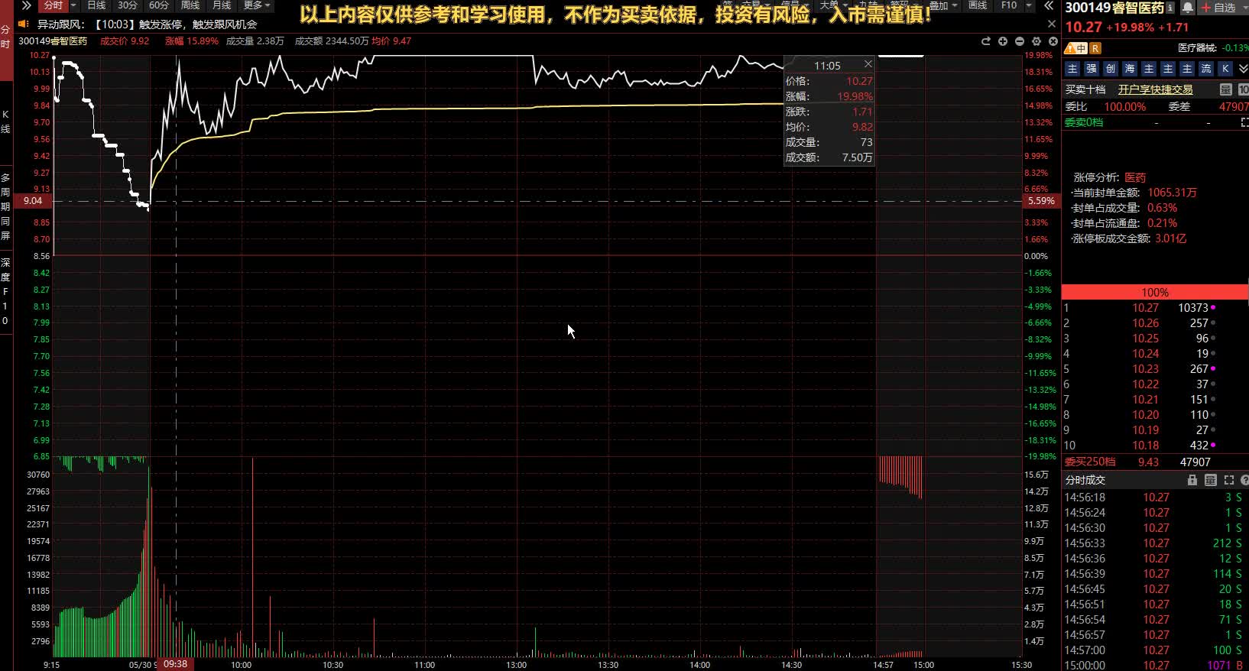The height and width of the screenshot is (671, 1249).
Task: Close the 异动跟风 notification bar
Action: (x=1052, y=24)
